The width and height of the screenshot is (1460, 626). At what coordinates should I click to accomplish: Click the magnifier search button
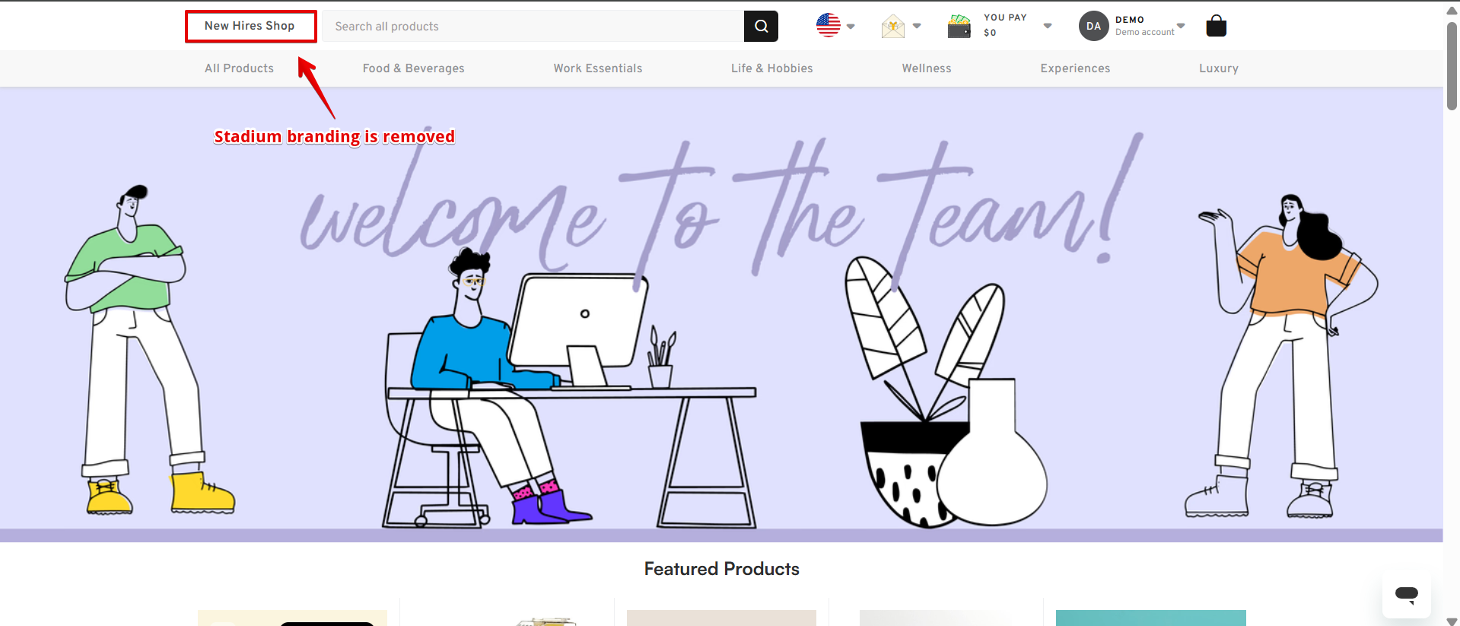[761, 26]
